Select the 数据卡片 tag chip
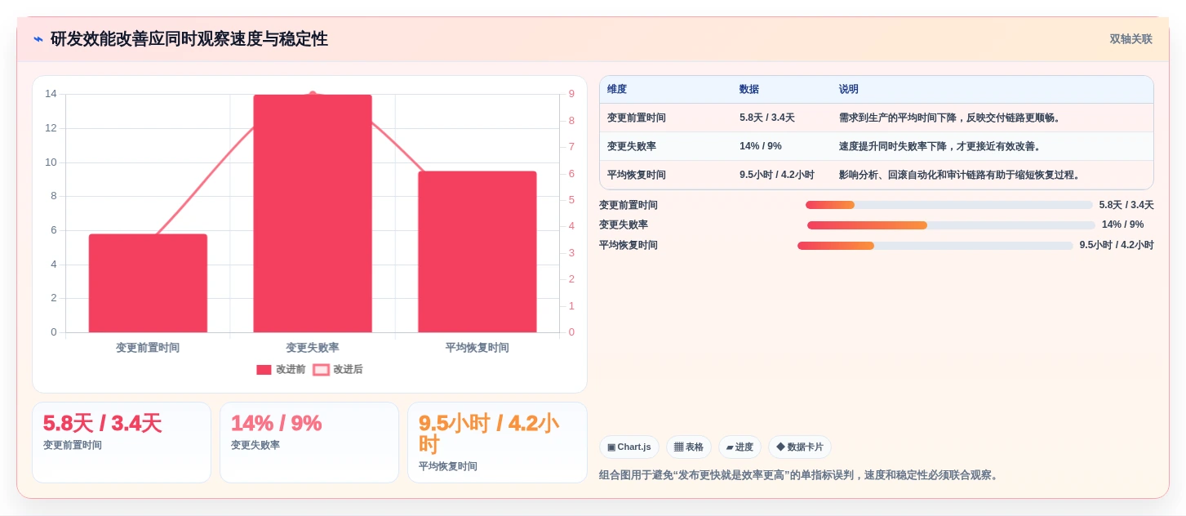Screen dimensions: 1186x516 click(800, 447)
